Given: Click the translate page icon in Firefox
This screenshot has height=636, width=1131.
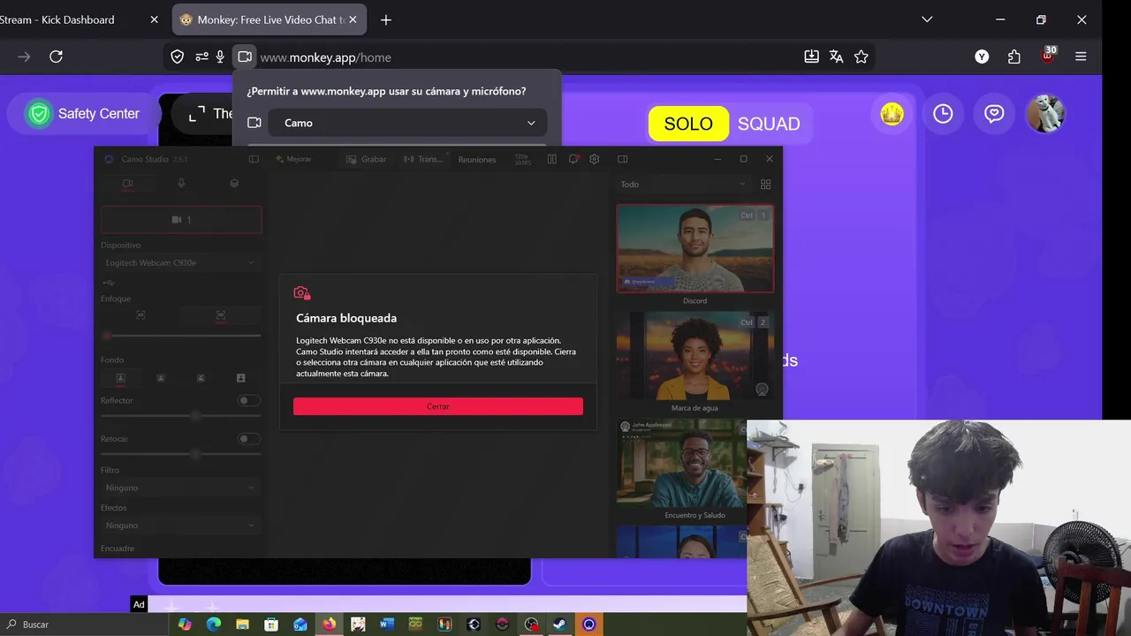Looking at the screenshot, I should [x=836, y=57].
